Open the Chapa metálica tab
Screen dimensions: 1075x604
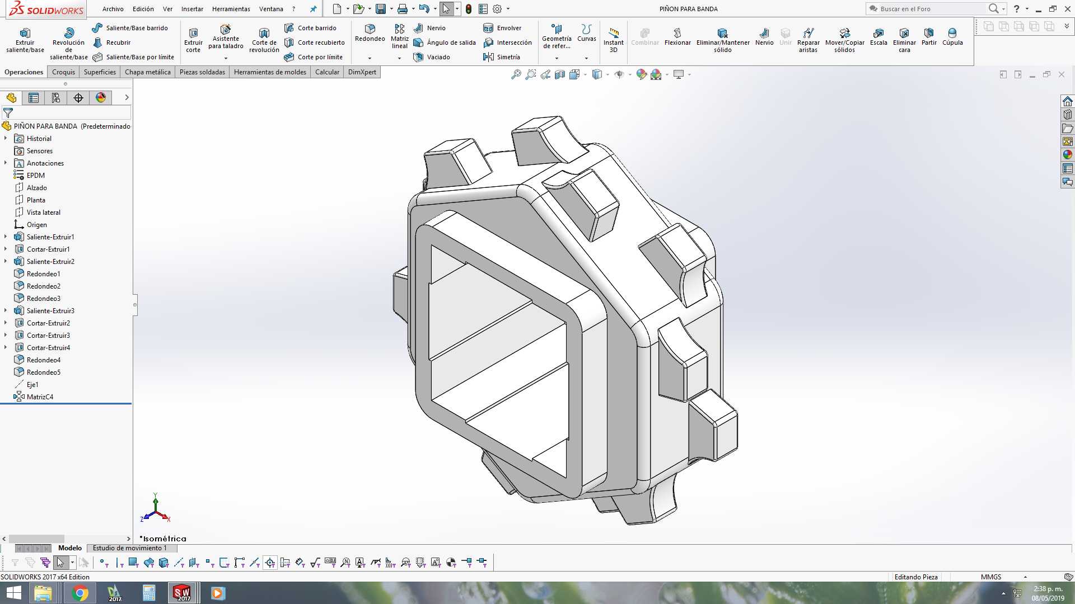(147, 72)
